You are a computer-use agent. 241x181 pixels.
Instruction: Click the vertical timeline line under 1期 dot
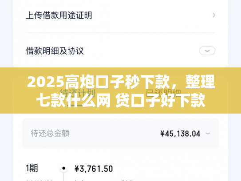pos(63,177)
